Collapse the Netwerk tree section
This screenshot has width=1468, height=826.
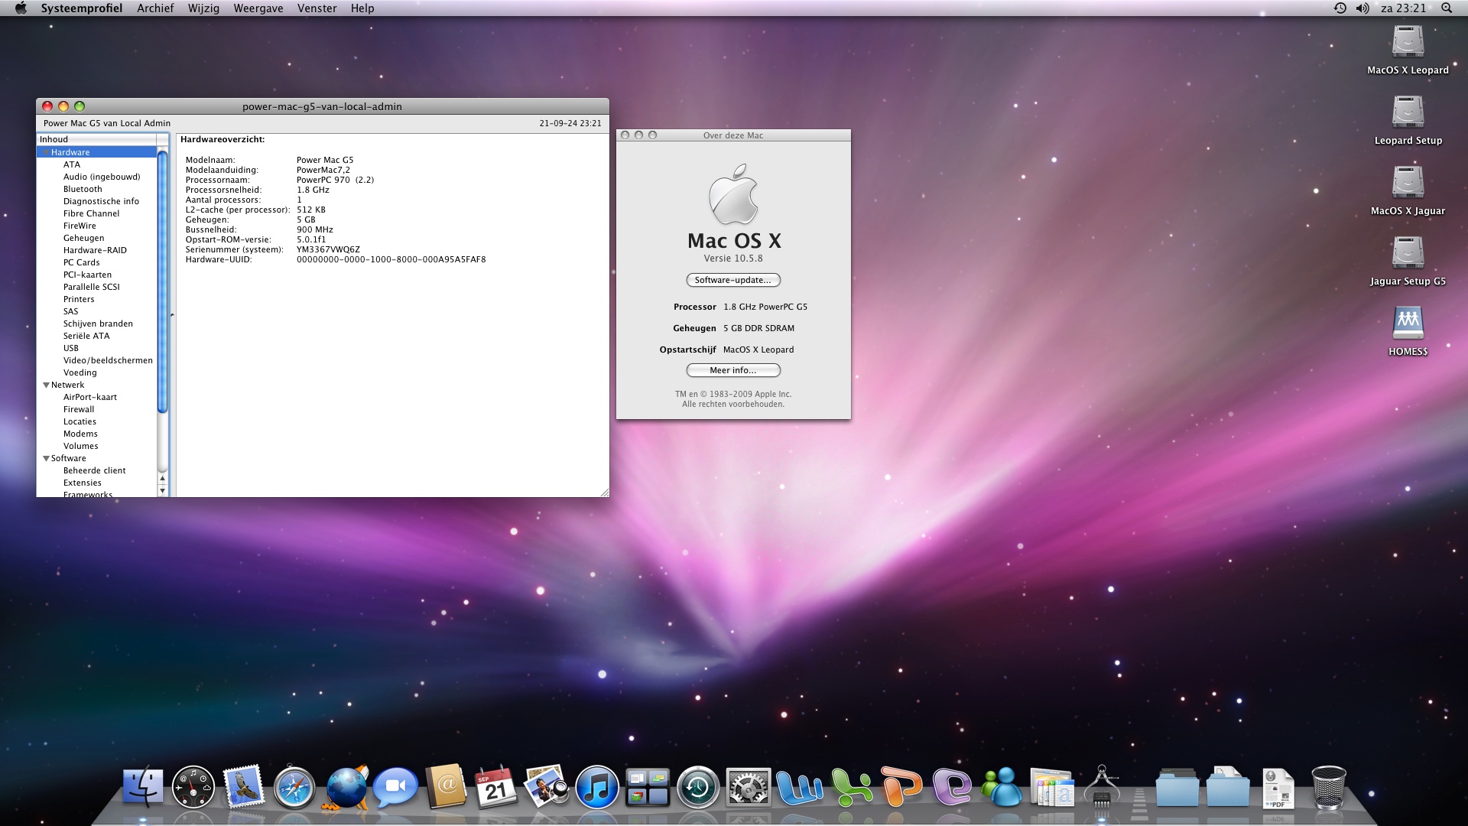(x=46, y=385)
